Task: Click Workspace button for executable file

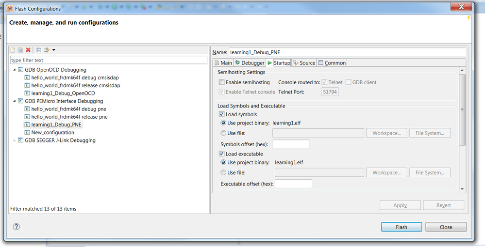Action: pos(386,172)
